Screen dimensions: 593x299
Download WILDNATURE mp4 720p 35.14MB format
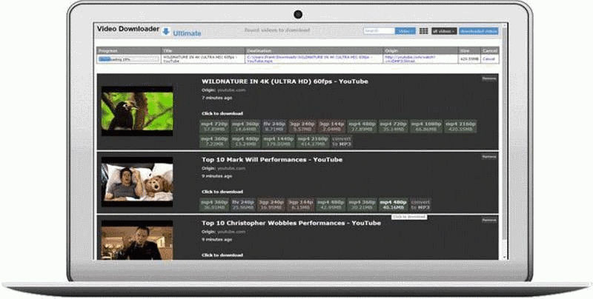[x=394, y=127]
